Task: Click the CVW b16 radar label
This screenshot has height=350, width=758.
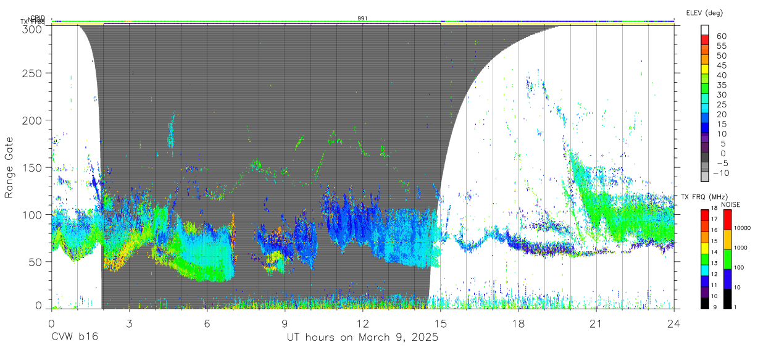Action: 75,338
